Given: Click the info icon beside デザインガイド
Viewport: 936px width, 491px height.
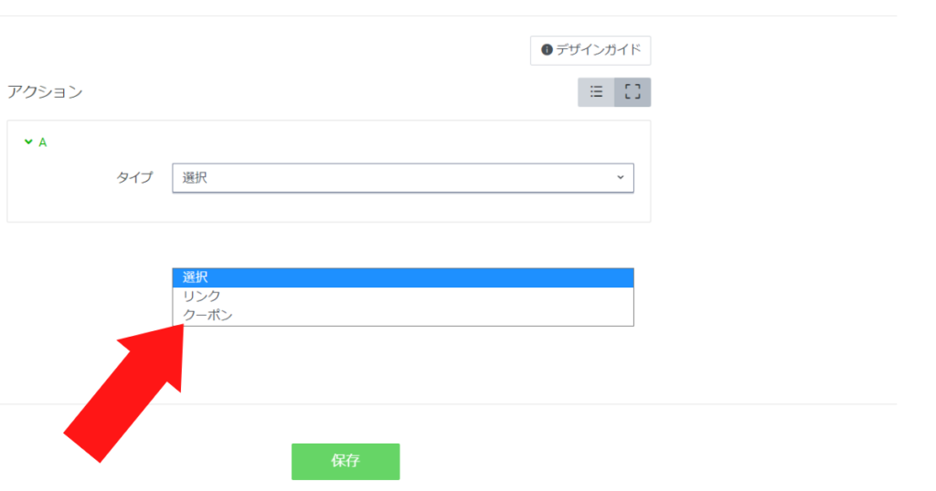Looking at the screenshot, I should pos(547,50).
